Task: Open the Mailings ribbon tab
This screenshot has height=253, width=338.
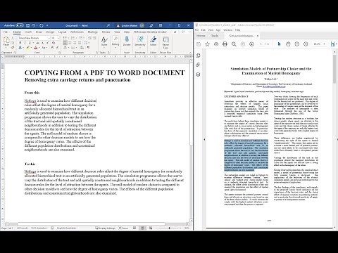Action: [x=93, y=32]
